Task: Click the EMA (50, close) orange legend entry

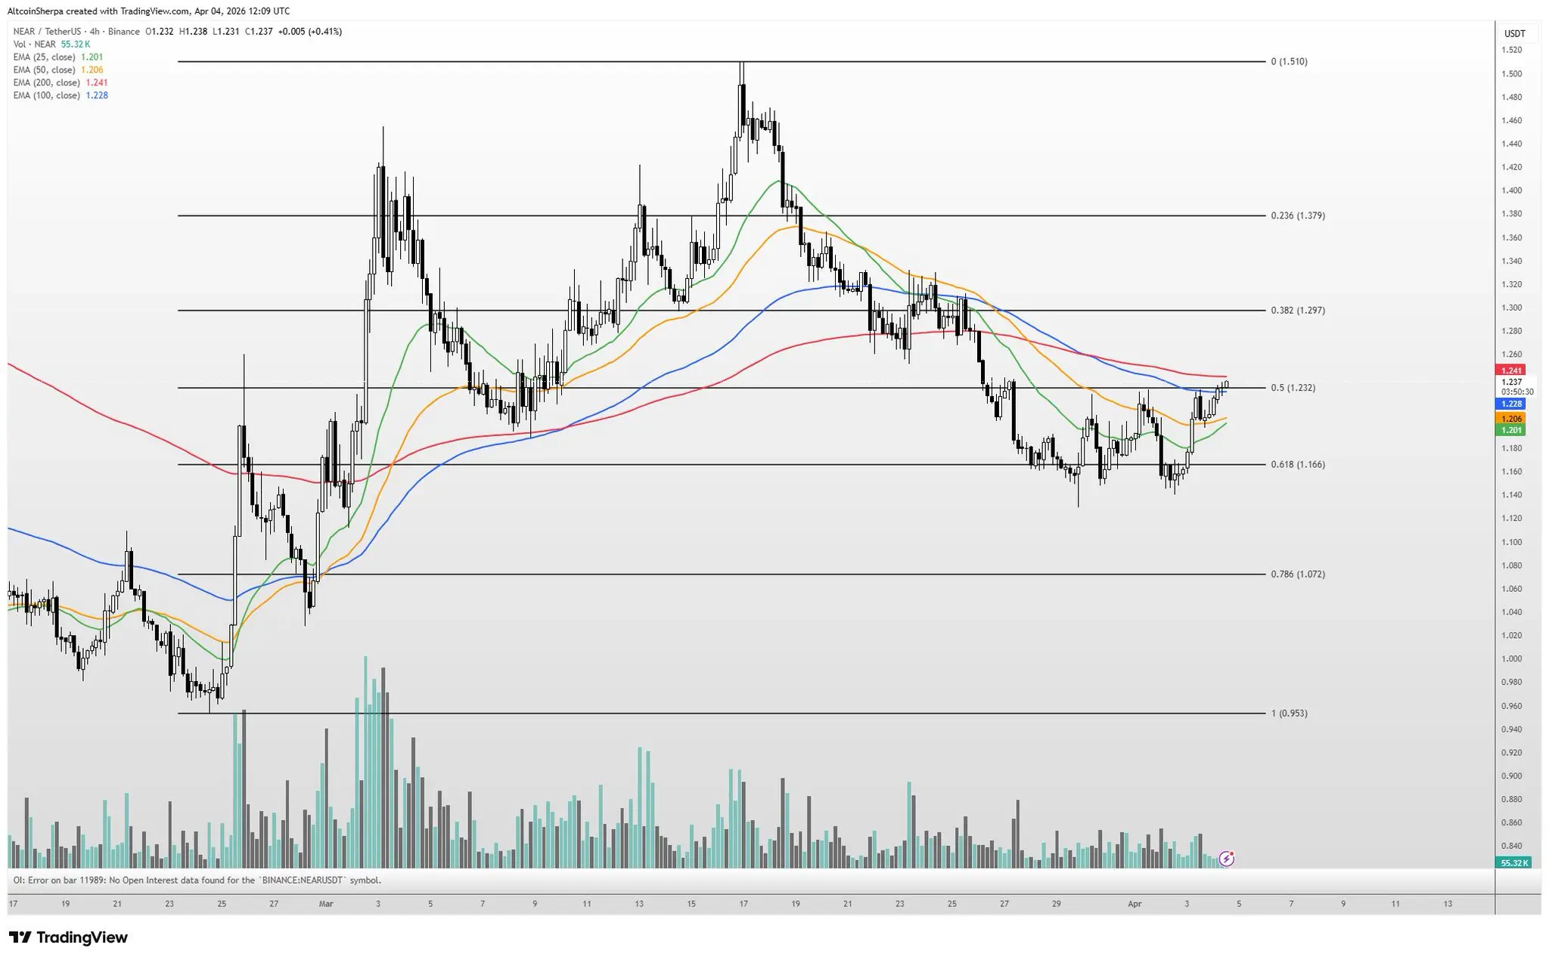Action: (45, 70)
